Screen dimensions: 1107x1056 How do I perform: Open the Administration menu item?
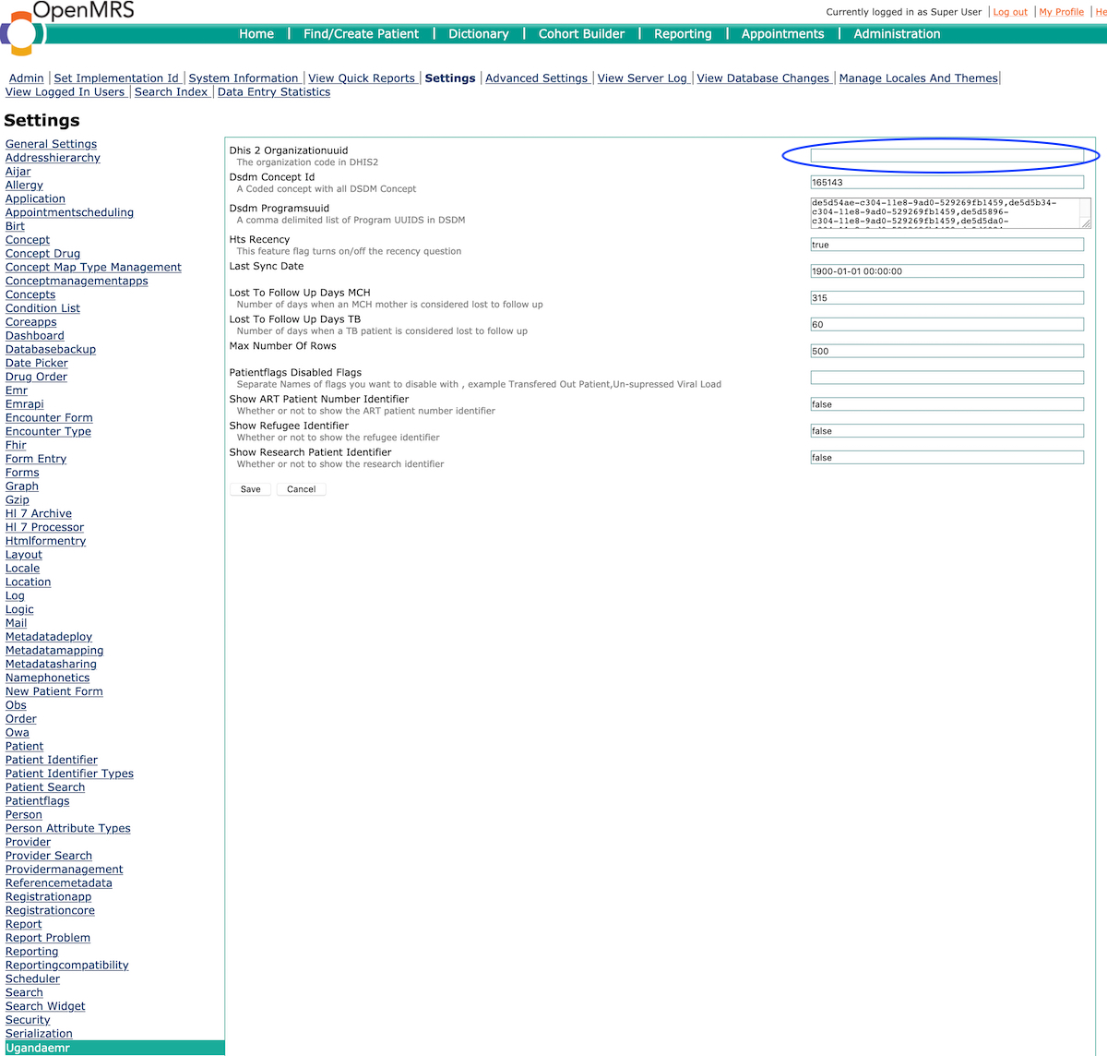tap(897, 34)
